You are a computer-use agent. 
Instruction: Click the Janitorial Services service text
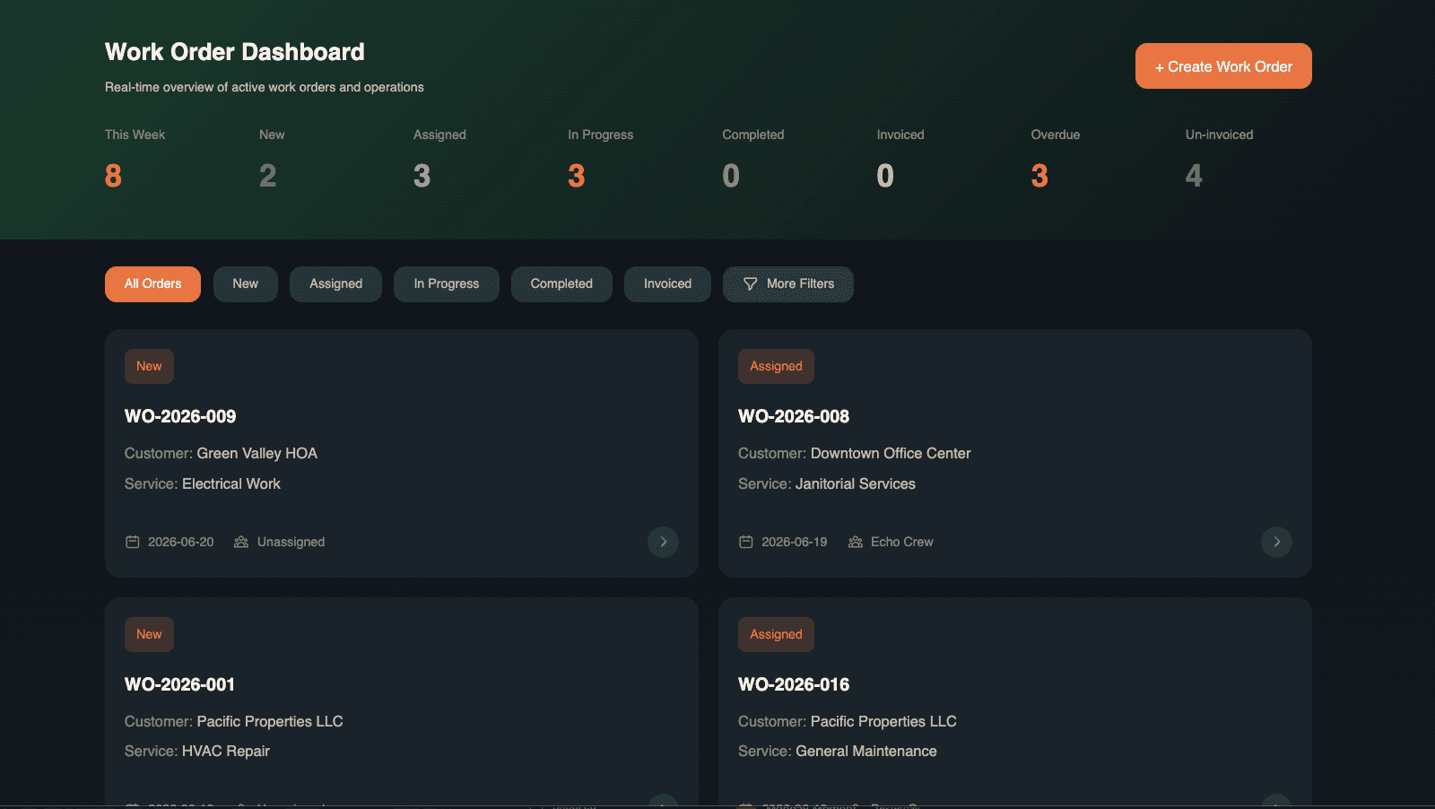[x=856, y=484]
